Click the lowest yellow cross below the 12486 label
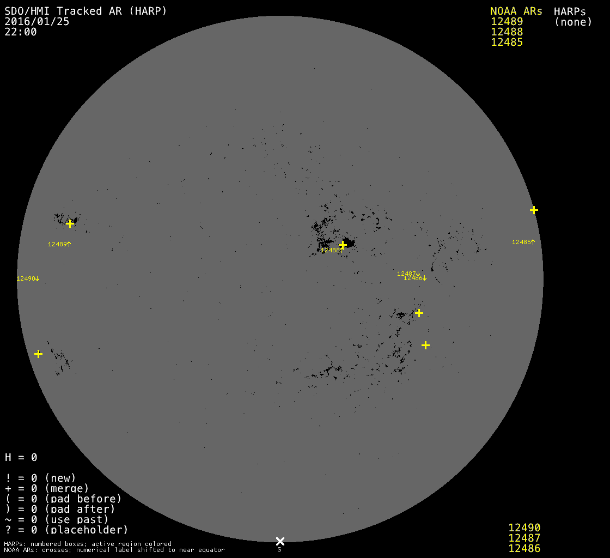The image size is (610, 558). 425,345
